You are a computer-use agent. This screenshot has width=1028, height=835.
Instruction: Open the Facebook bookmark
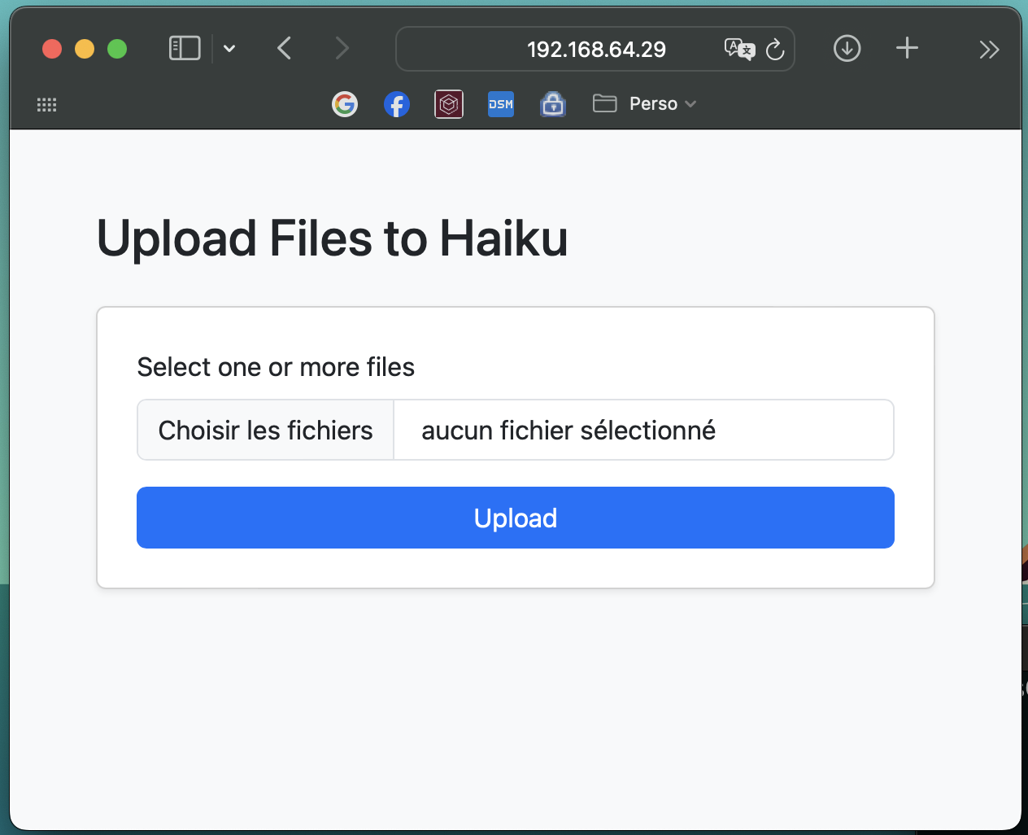click(x=397, y=104)
